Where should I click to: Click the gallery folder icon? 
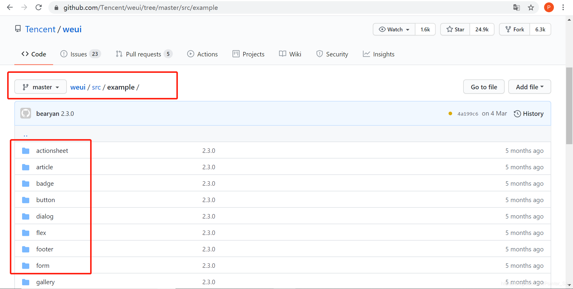click(26, 282)
